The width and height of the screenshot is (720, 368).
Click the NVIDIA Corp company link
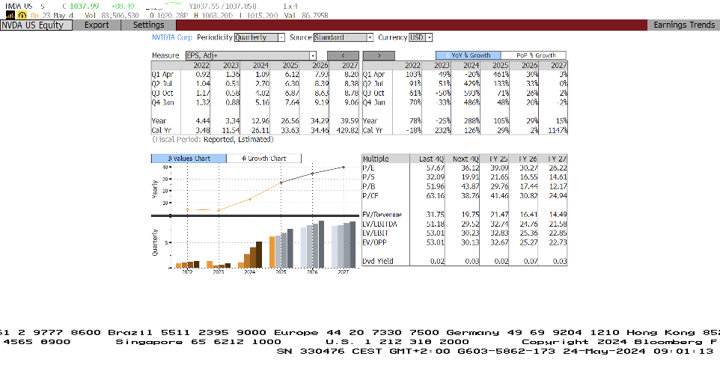pos(172,37)
